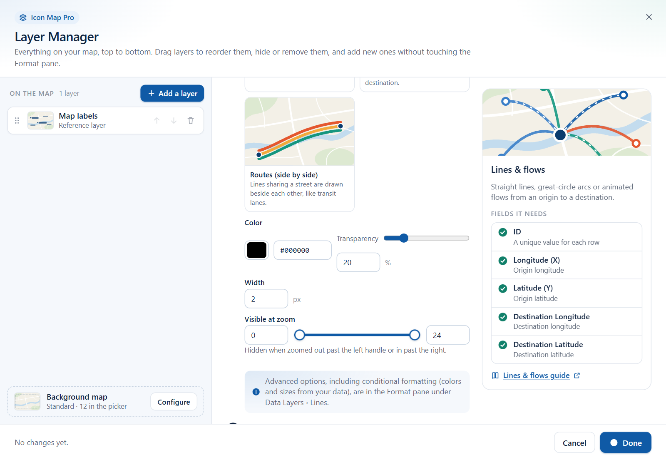
Task: Edit minimum zoom field showing 0
Action: (266, 335)
